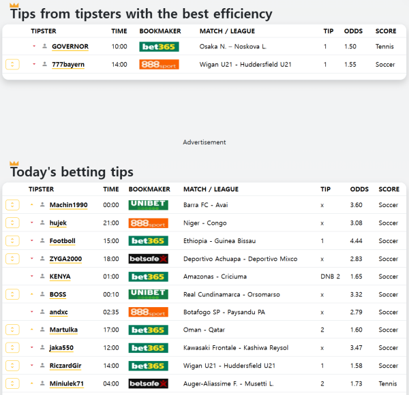Open the hujek tipster profile link
The image size is (409, 395).
tap(58, 223)
